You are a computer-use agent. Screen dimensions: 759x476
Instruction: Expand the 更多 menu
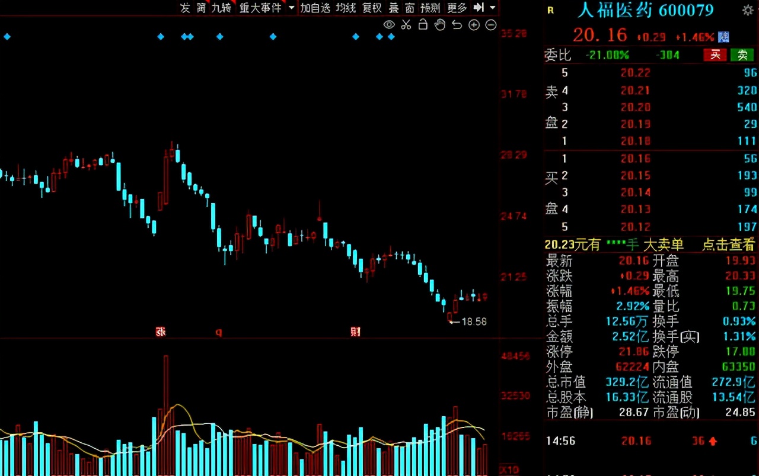[457, 8]
